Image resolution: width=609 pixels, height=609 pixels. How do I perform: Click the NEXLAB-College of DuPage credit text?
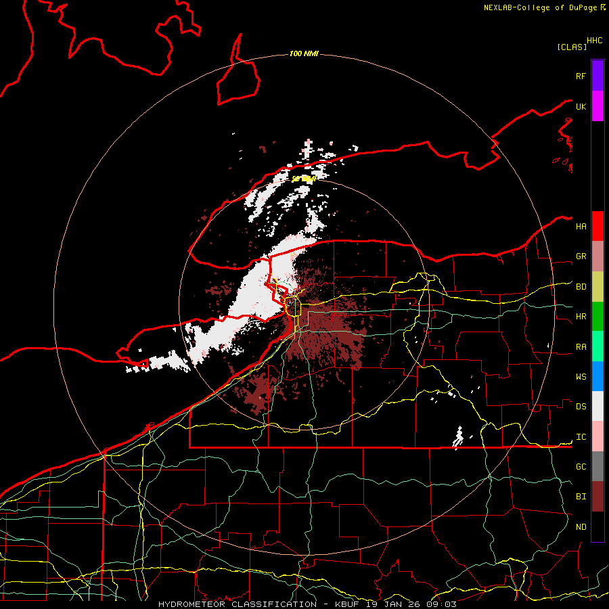click(540, 7)
